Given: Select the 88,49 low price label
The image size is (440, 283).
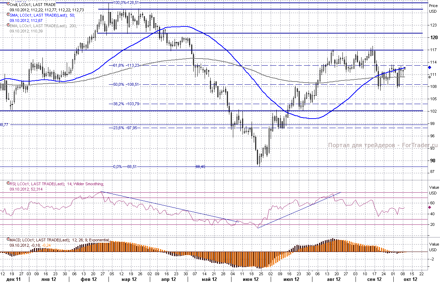Looking at the screenshot, I should point(200,167).
